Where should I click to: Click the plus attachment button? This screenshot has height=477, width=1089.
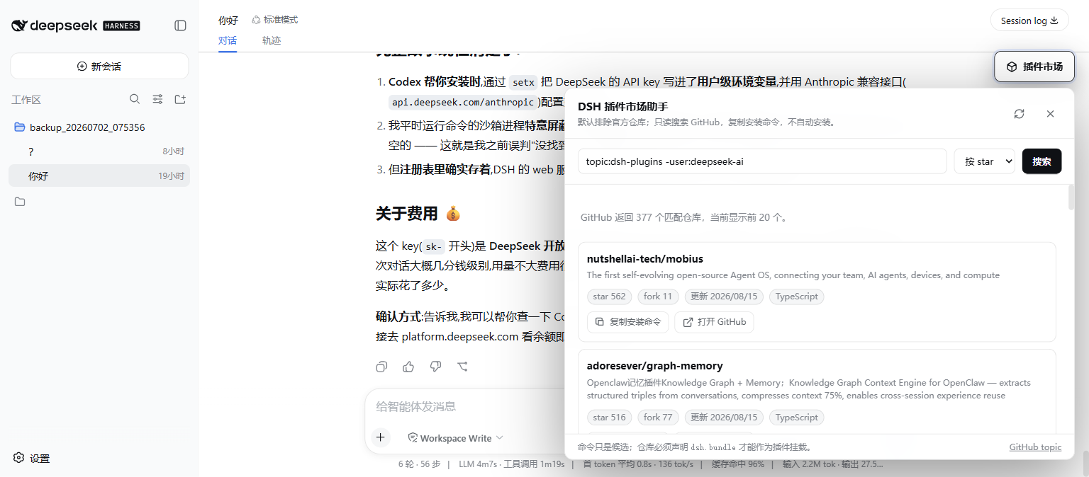(381, 437)
